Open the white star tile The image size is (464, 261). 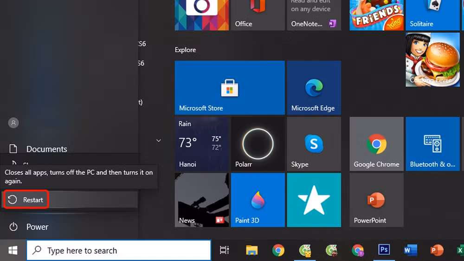pos(314,200)
